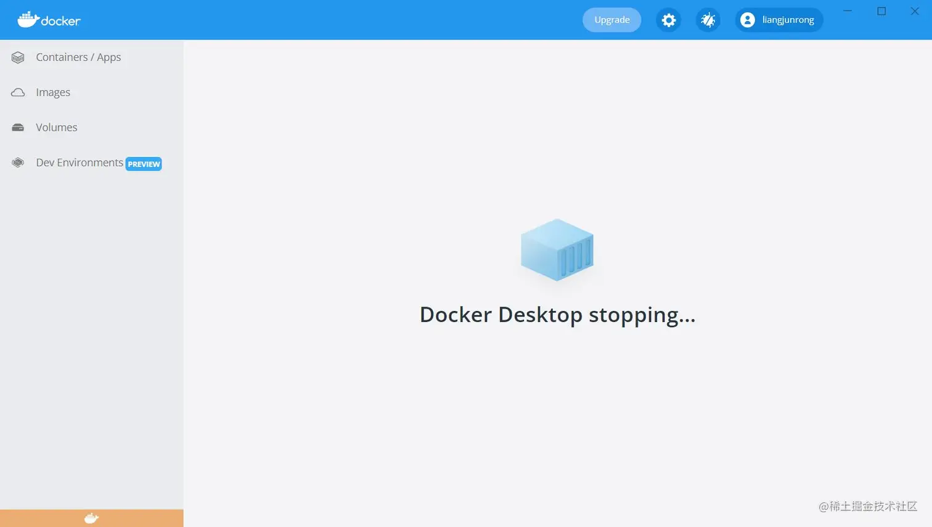The image size is (932, 527).
Task: Click the Docker Desktop stopping text
Action: pyautogui.click(x=557, y=314)
